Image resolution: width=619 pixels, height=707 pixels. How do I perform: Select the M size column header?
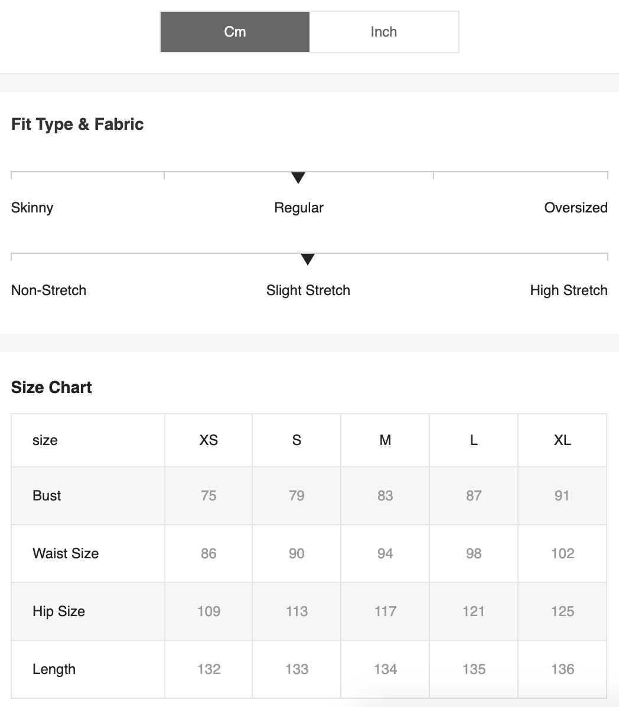click(385, 440)
